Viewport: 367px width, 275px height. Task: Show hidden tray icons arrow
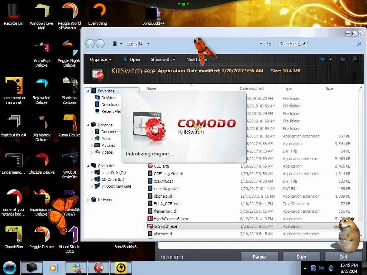point(305,268)
